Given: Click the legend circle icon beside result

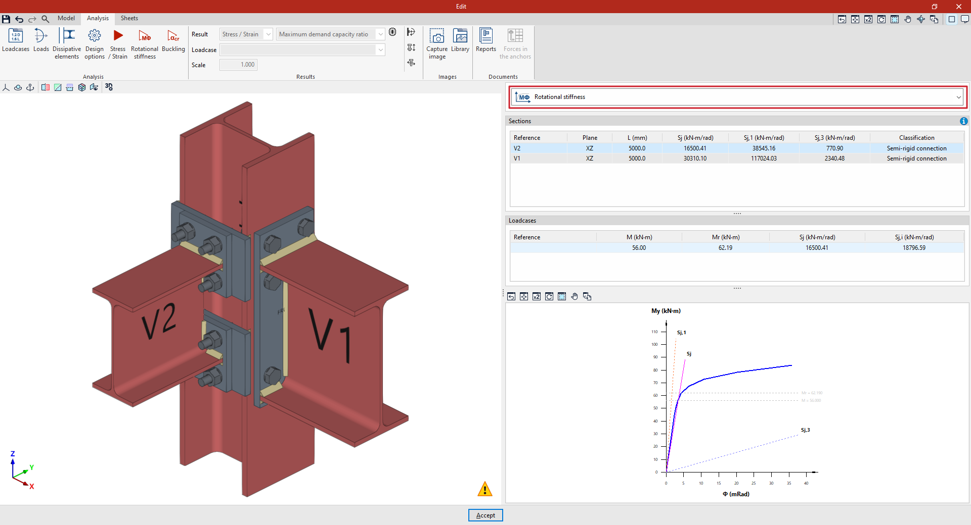Looking at the screenshot, I should coord(392,32).
